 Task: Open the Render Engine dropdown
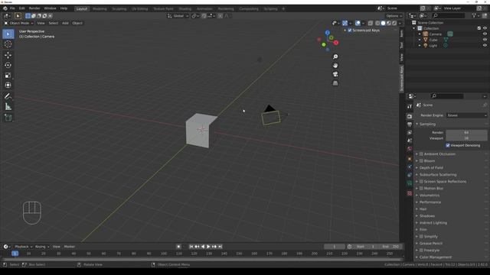click(x=466, y=115)
